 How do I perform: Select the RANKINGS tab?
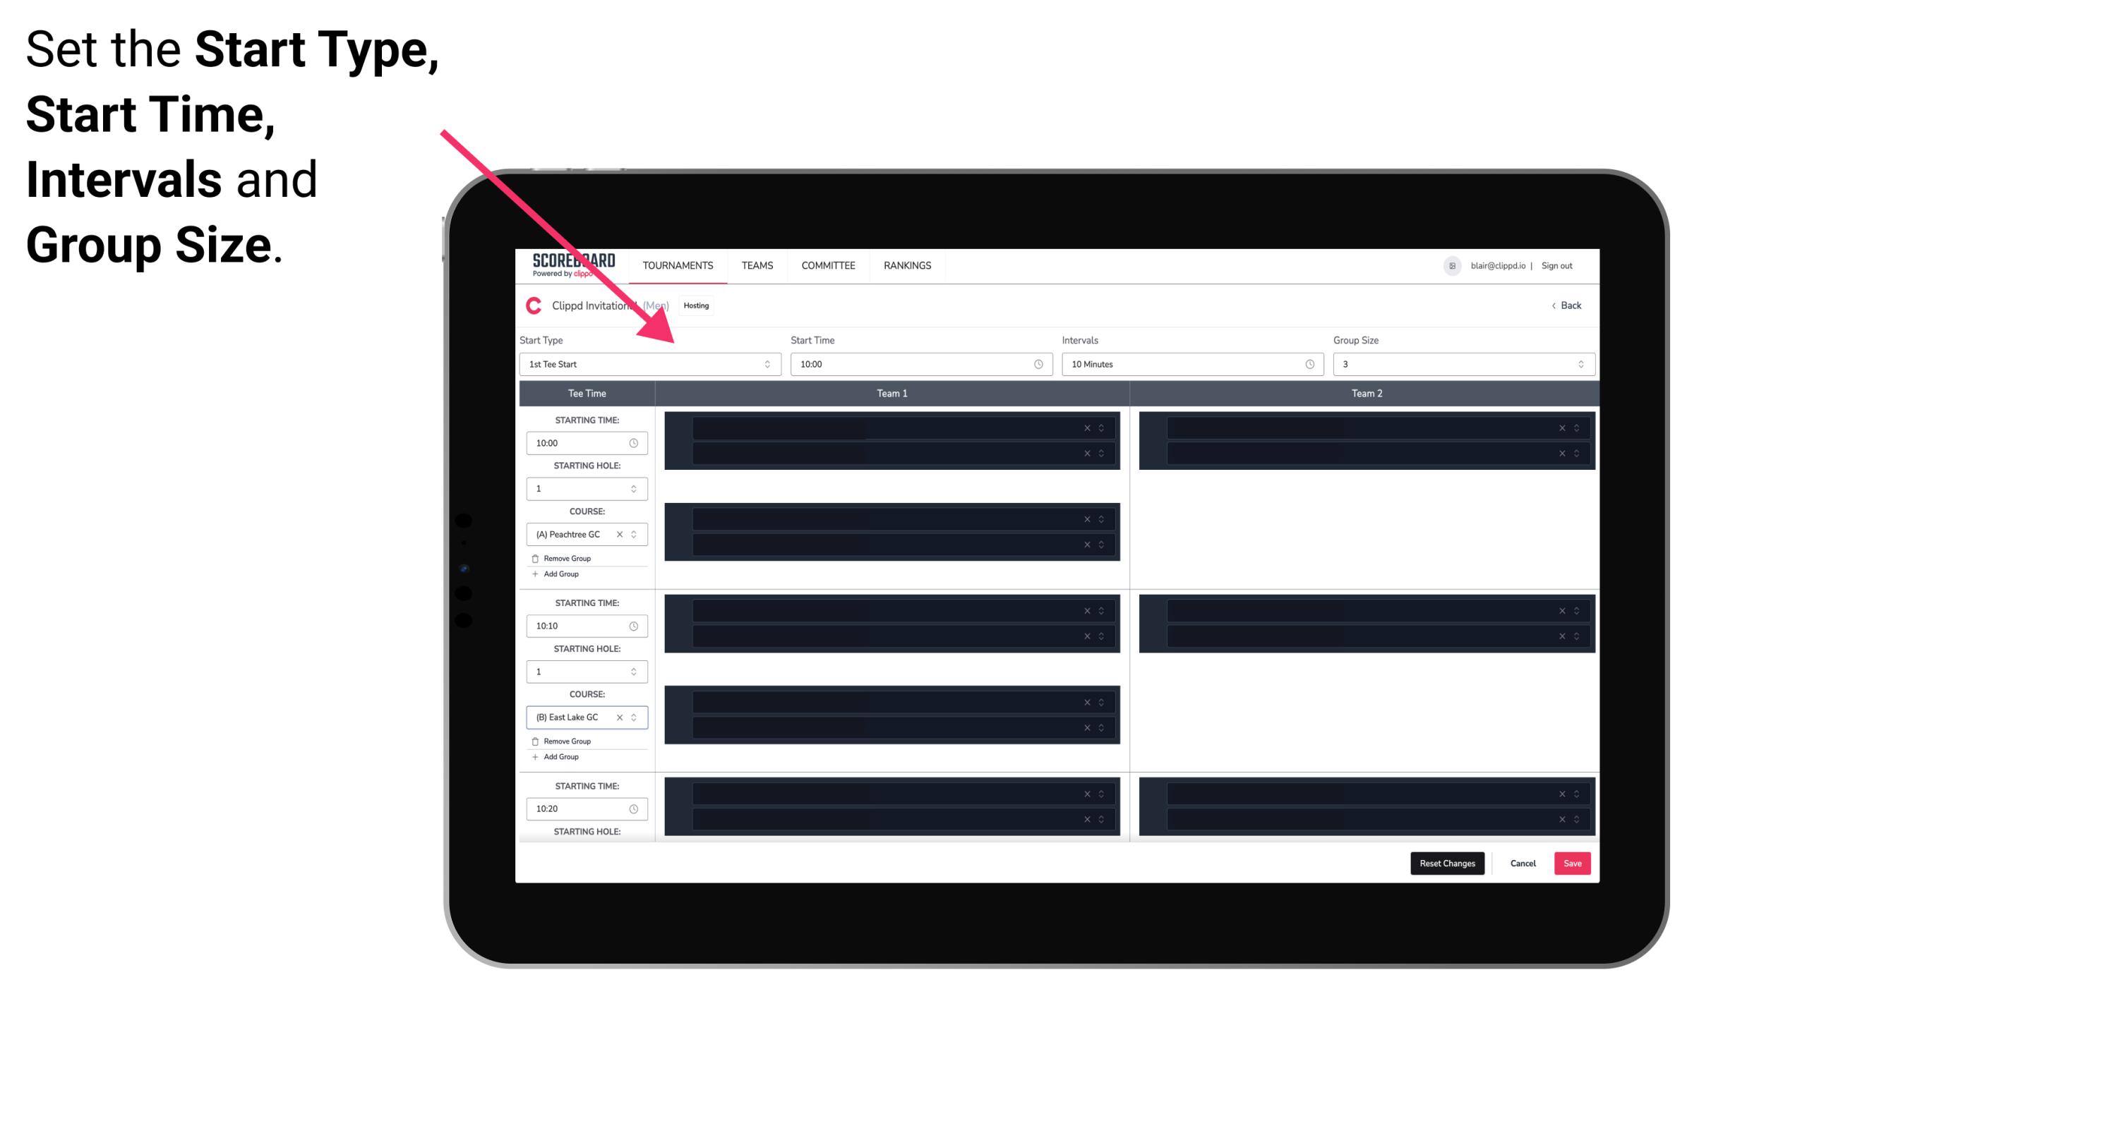pyautogui.click(x=908, y=265)
